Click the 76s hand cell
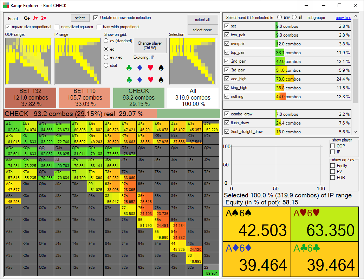 coord(145,210)
